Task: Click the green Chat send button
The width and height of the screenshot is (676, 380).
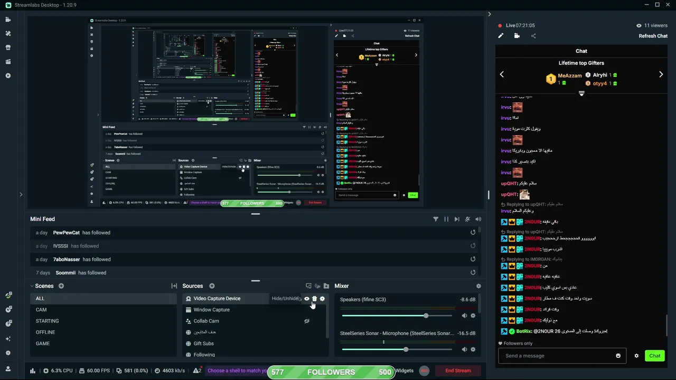Action: click(x=655, y=356)
